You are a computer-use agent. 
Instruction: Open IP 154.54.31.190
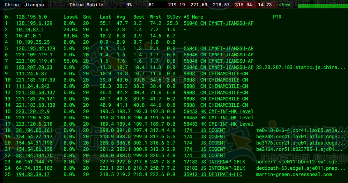(x=34, y=143)
